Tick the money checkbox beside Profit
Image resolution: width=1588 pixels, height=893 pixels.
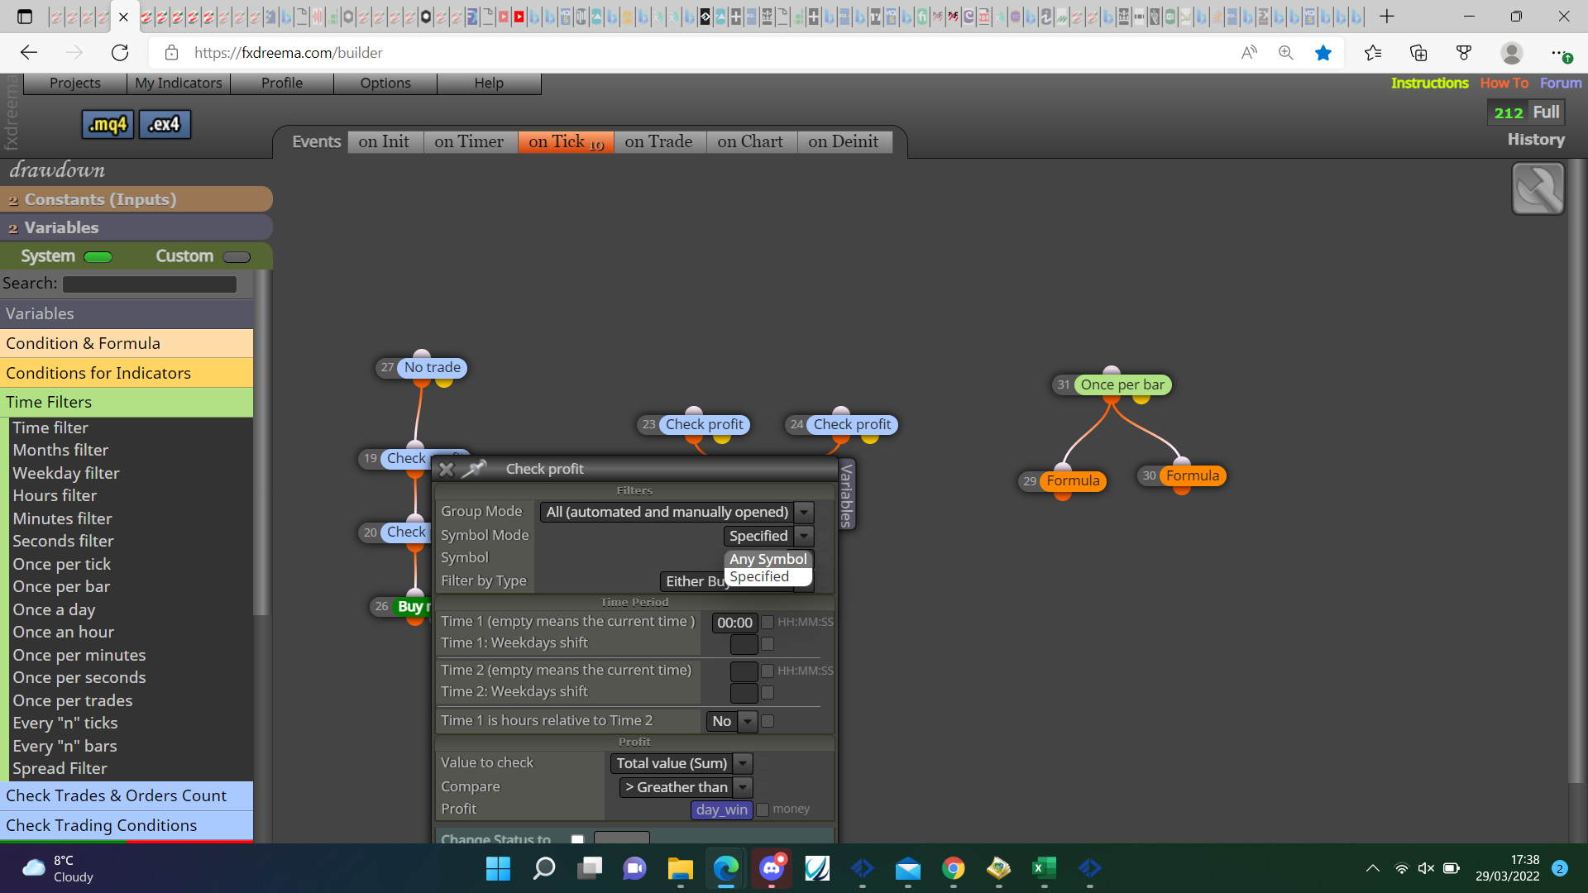(x=763, y=809)
